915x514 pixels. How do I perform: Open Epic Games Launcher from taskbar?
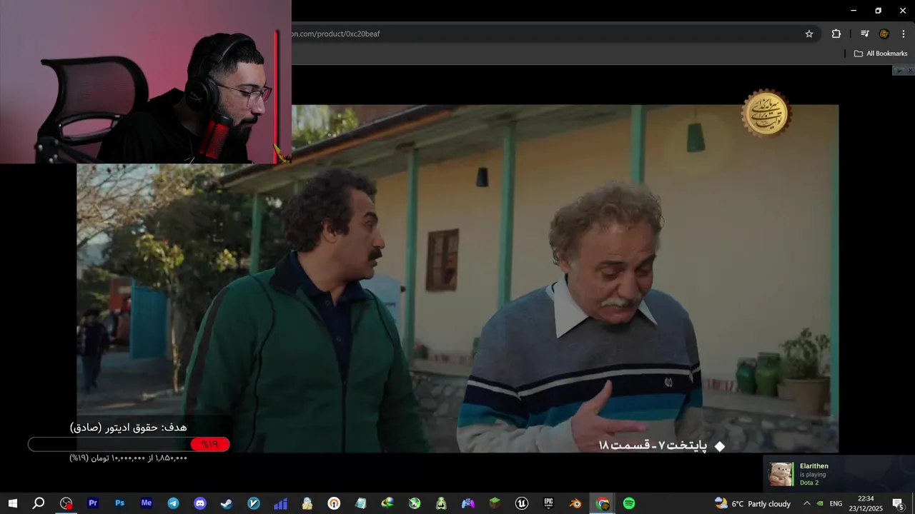(548, 503)
